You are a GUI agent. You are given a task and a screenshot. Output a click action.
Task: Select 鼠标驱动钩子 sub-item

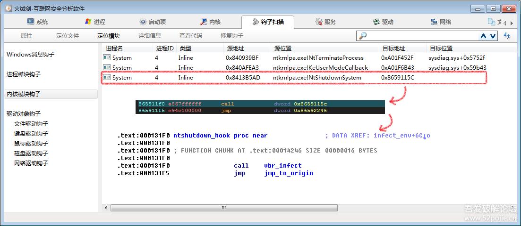(x=31, y=144)
